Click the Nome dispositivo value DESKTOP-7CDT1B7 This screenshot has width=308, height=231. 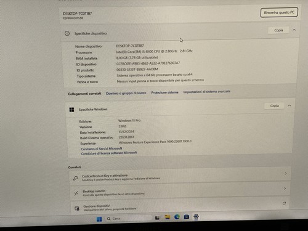click(130, 46)
